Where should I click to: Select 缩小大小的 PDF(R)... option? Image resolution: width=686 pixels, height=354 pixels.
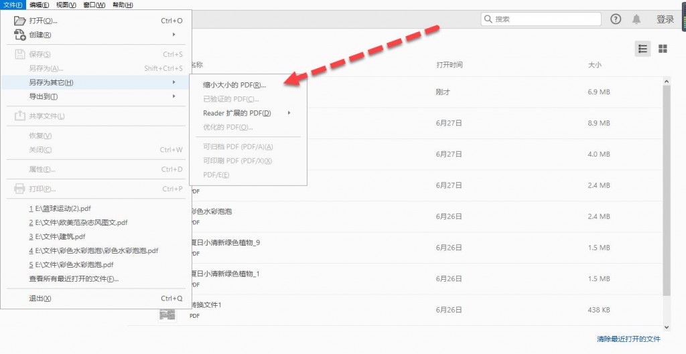point(248,85)
